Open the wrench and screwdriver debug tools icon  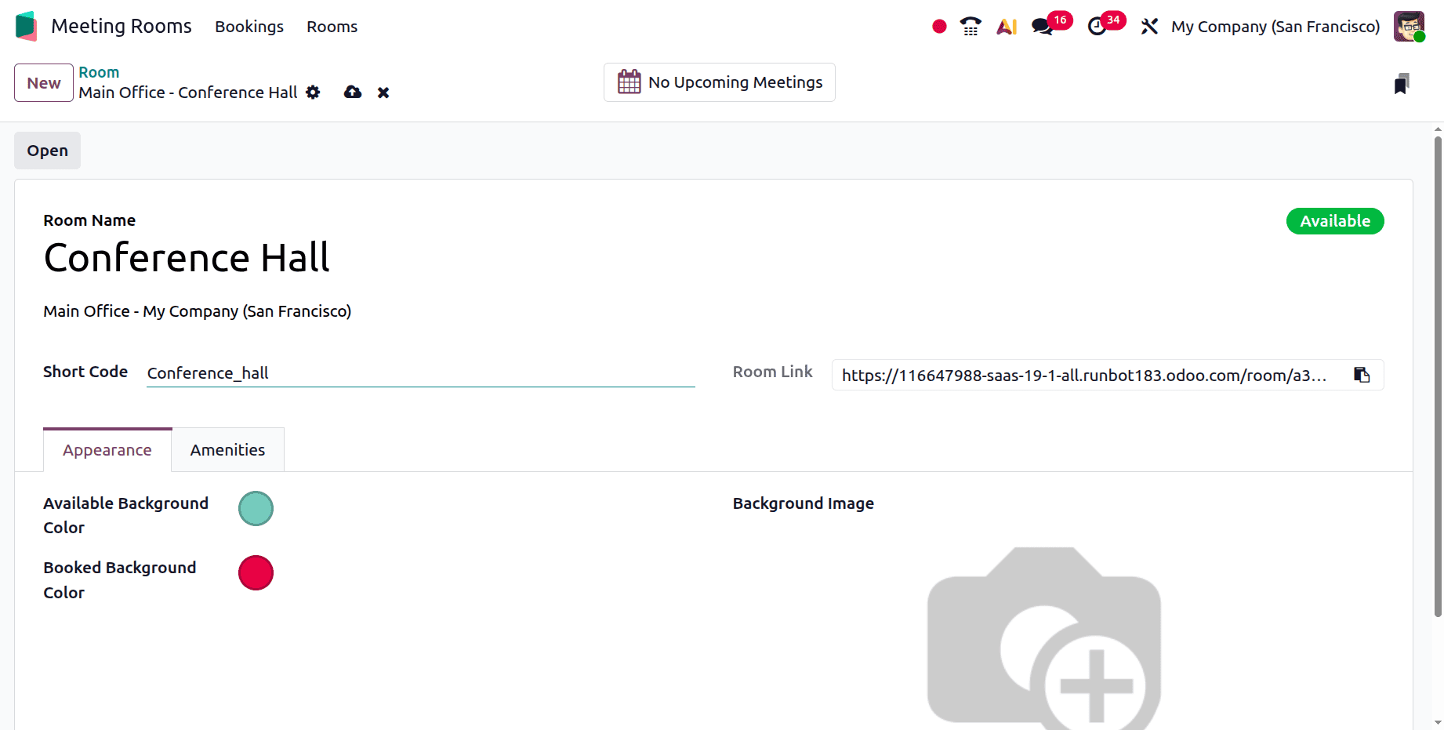point(1149,27)
